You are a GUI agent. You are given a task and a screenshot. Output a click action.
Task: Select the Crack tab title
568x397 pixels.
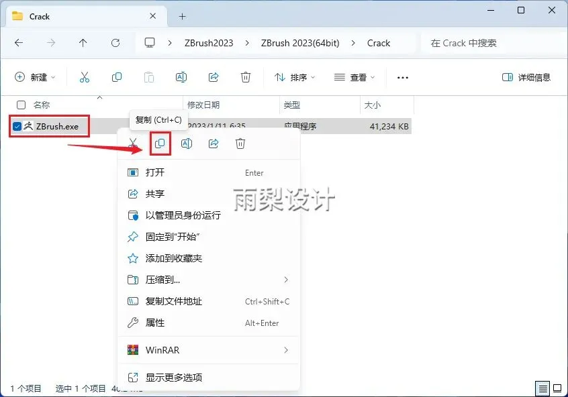[40, 16]
